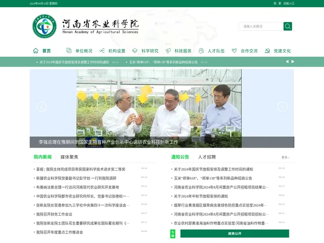Open notice list item 关于2024年国庆节放假安排
Screen dimensions: 324x243
click(213, 169)
